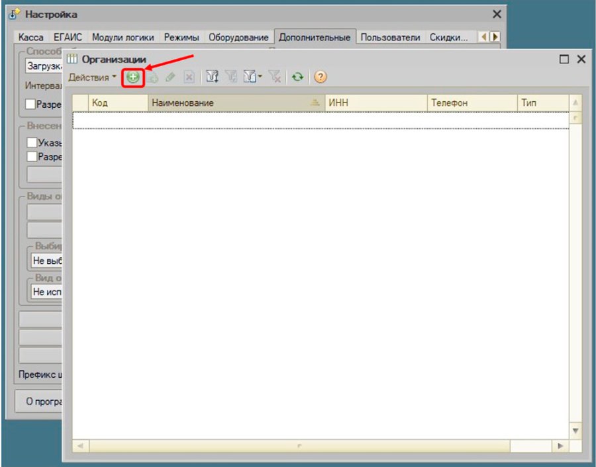Add a new organization with the green plus
The image size is (596, 467).
[x=132, y=77]
